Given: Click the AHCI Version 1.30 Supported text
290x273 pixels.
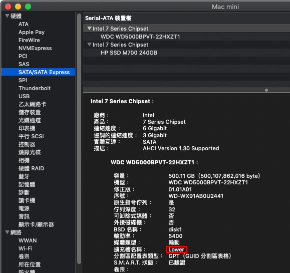Looking at the screenshot, I should pyautogui.click(x=181, y=148).
